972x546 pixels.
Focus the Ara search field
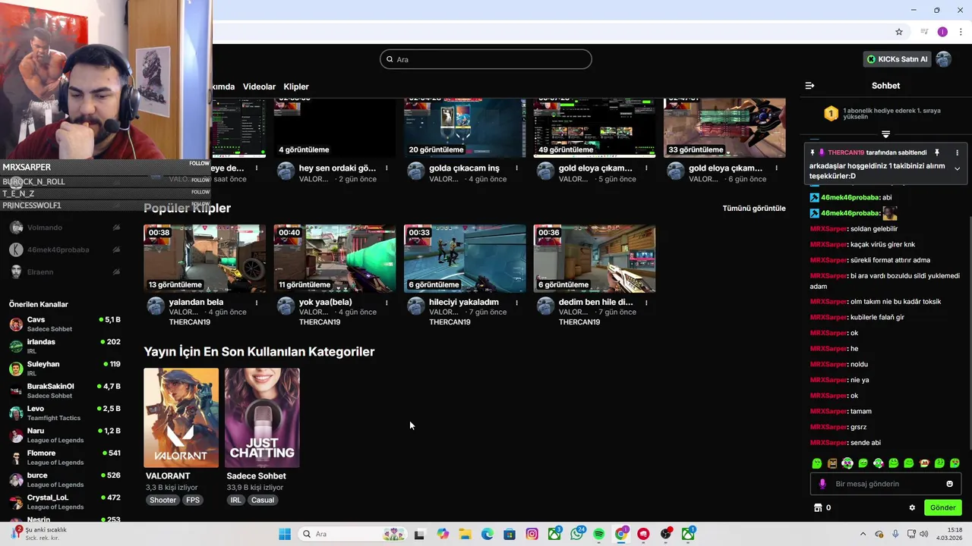(486, 59)
